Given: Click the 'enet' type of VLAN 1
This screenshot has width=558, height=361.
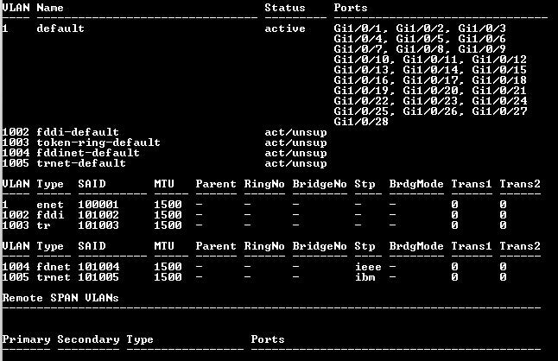Looking at the screenshot, I should coord(50,205).
